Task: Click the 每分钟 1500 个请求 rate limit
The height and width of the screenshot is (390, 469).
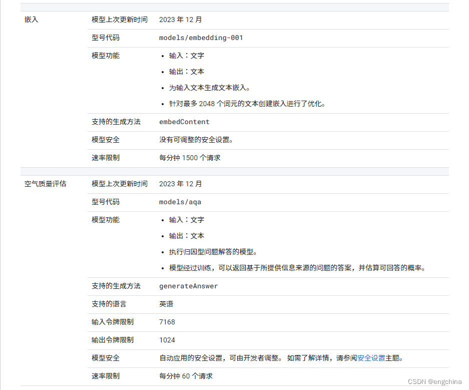Action: pyautogui.click(x=188, y=158)
